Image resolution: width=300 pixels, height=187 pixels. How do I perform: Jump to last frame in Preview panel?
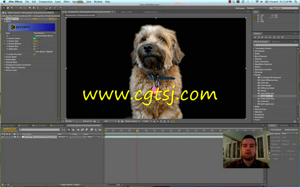[270, 37]
